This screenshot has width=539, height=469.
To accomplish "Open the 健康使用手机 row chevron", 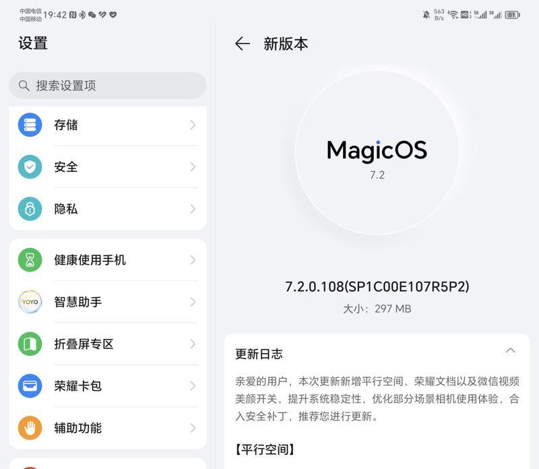I will click(x=193, y=260).
